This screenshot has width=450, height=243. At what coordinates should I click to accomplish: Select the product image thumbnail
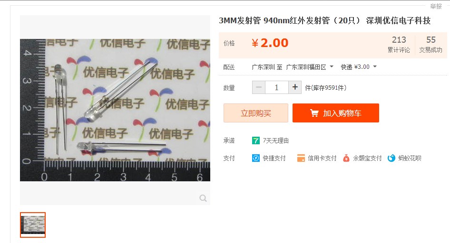(33, 225)
